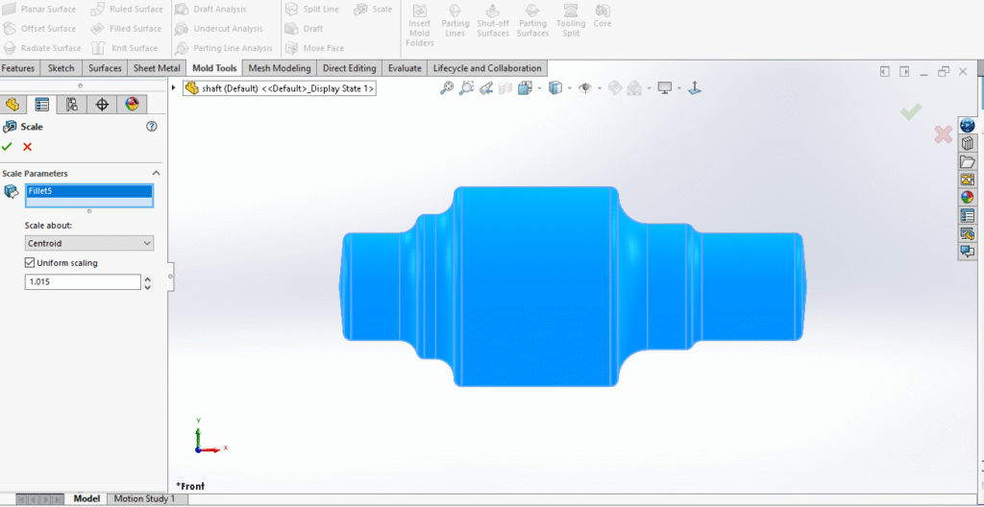
Task: Switch to the PropertyManager tab icon
Action: pos(42,104)
